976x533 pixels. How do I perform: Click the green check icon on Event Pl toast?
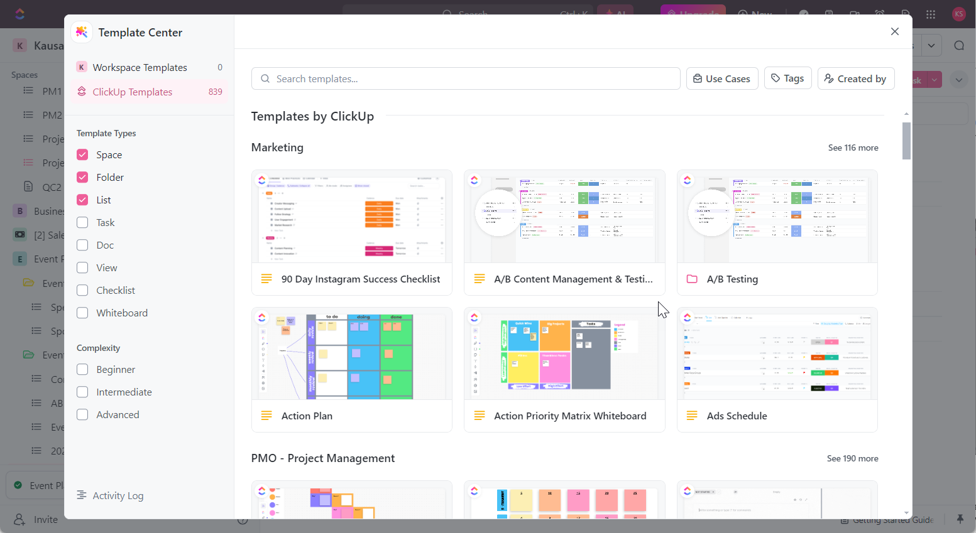(18, 485)
